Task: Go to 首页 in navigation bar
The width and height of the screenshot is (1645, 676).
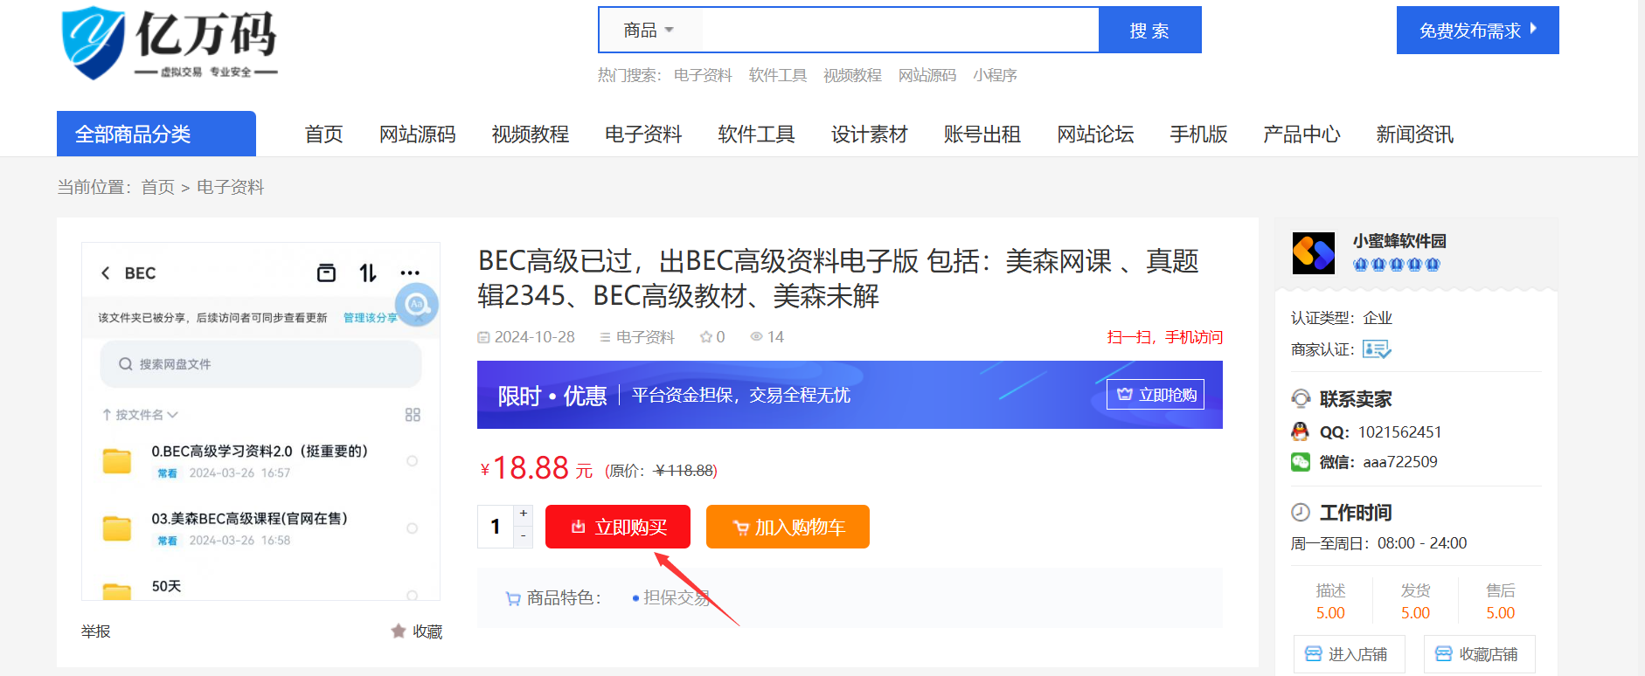Action: tap(323, 135)
